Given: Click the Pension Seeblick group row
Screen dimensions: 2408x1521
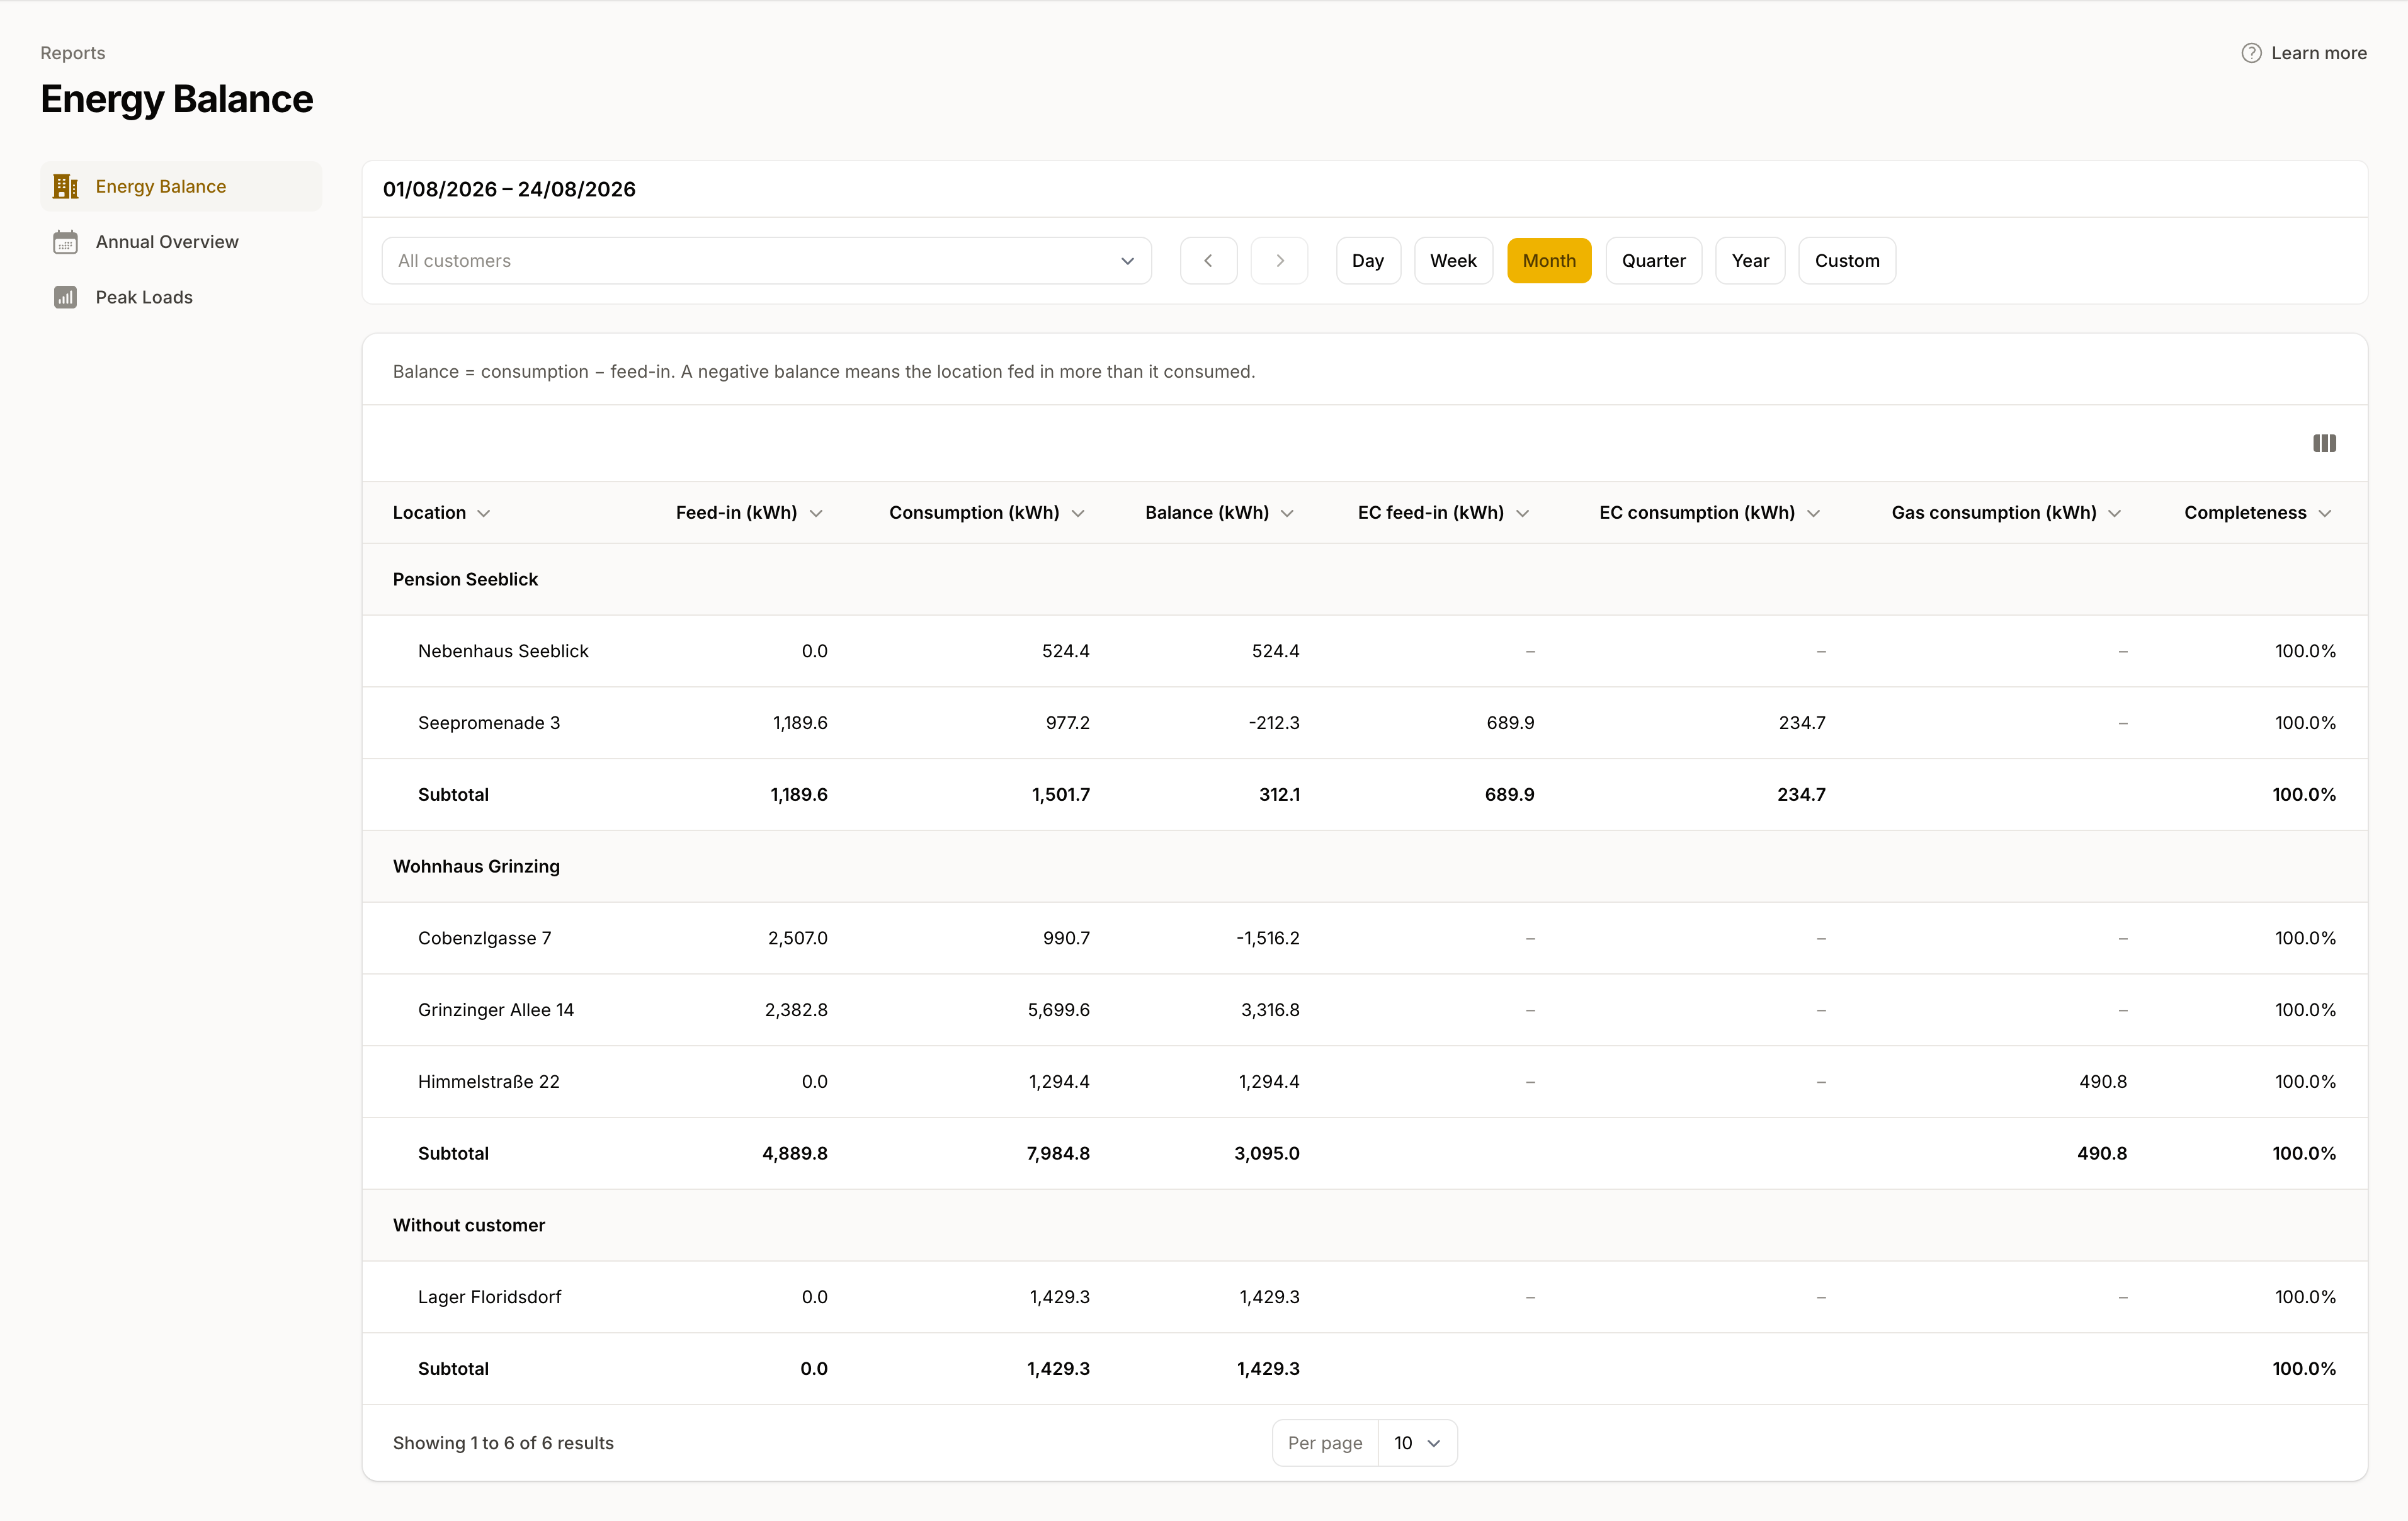Looking at the screenshot, I should click(1364, 580).
